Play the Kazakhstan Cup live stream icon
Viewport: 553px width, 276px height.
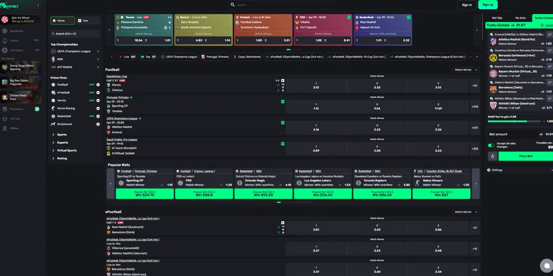tap(283, 80)
